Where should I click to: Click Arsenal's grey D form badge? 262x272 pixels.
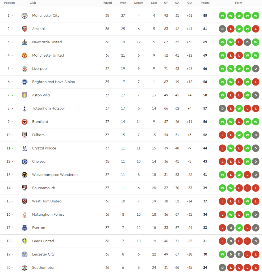[x=222, y=29]
